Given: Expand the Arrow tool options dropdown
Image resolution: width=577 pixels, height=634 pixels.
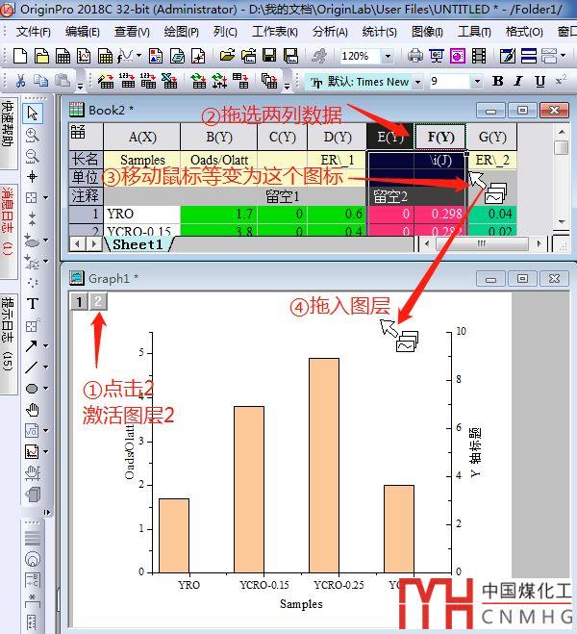Looking at the screenshot, I should pyautogui.click(x=45, y=345).
